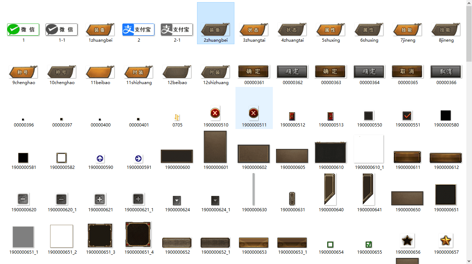Select the 4zhuangtai file

pyautogui.click(x=292, y=30)
